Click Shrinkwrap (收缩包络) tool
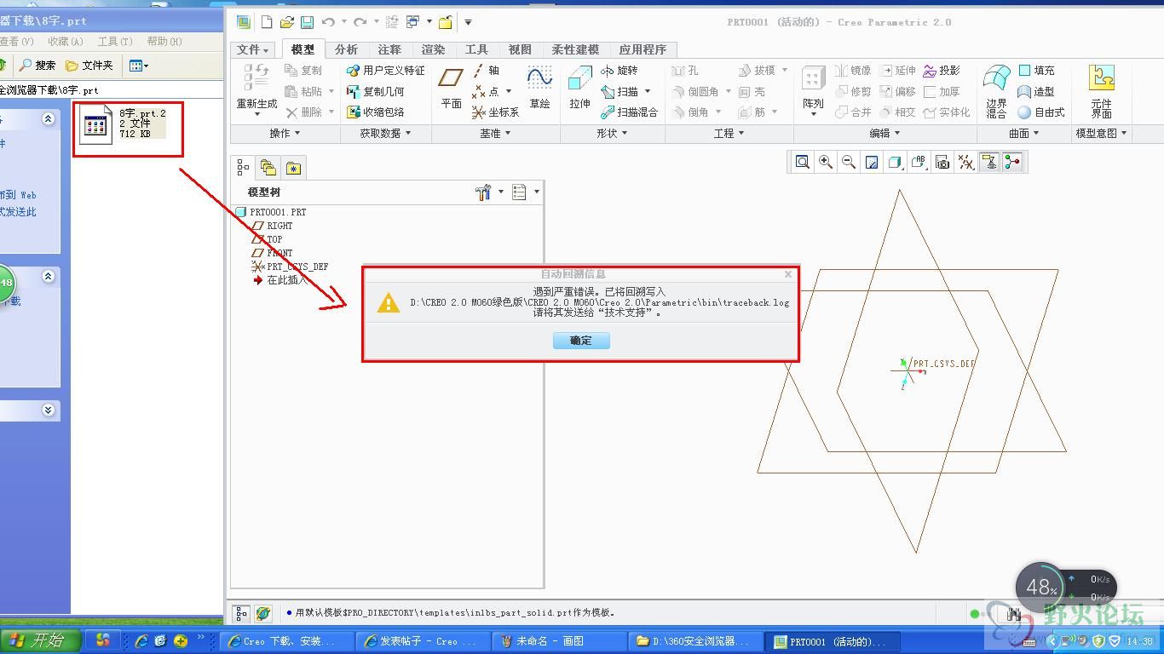This screenshot has height=654, width=1164. click(376, 112)
